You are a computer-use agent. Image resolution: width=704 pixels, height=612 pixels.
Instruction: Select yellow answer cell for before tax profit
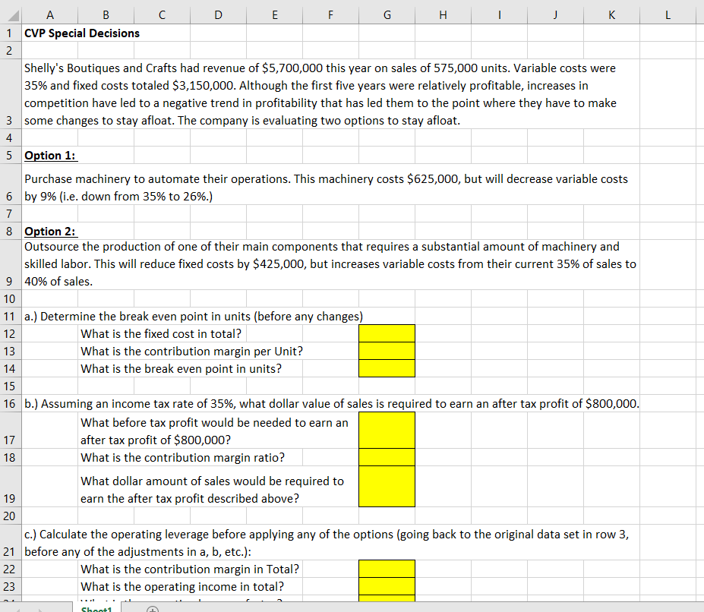pos(387,431)
